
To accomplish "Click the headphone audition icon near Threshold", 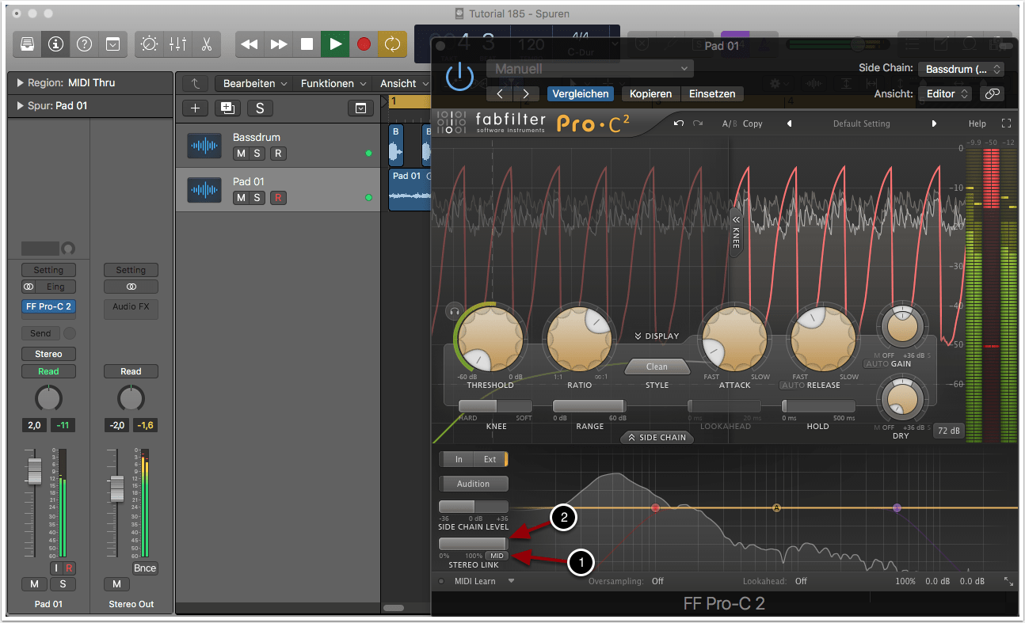I will 454,311.
